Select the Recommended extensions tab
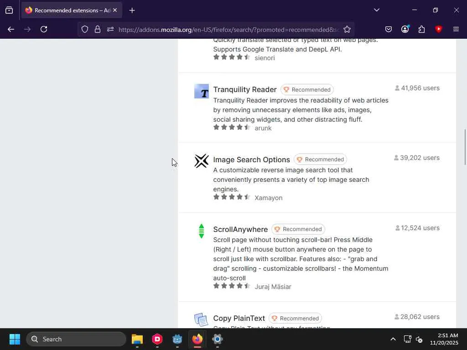Viewport: 467px width, 350px height. pos(72,10)
